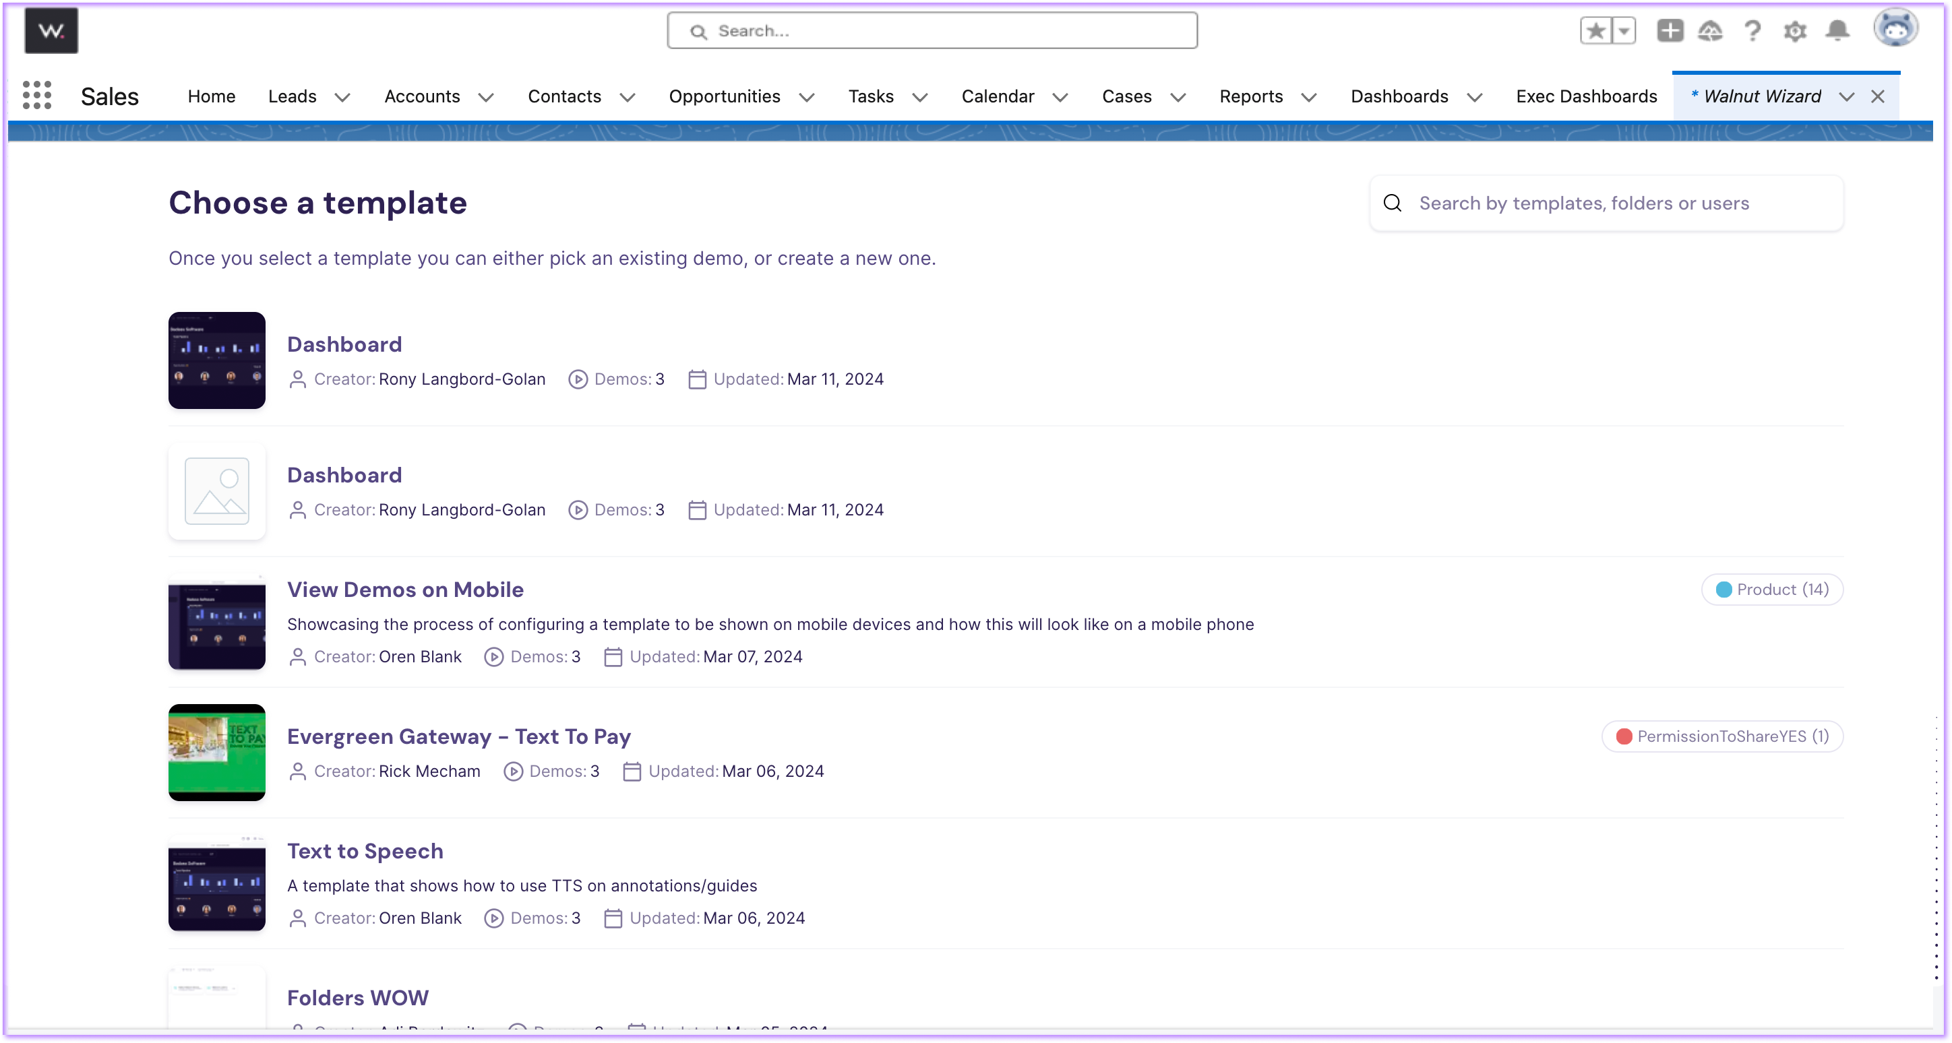Expand the Cases dropdown chevron
This screenshot has width=1952, height=1043.
coord(1178,97)
